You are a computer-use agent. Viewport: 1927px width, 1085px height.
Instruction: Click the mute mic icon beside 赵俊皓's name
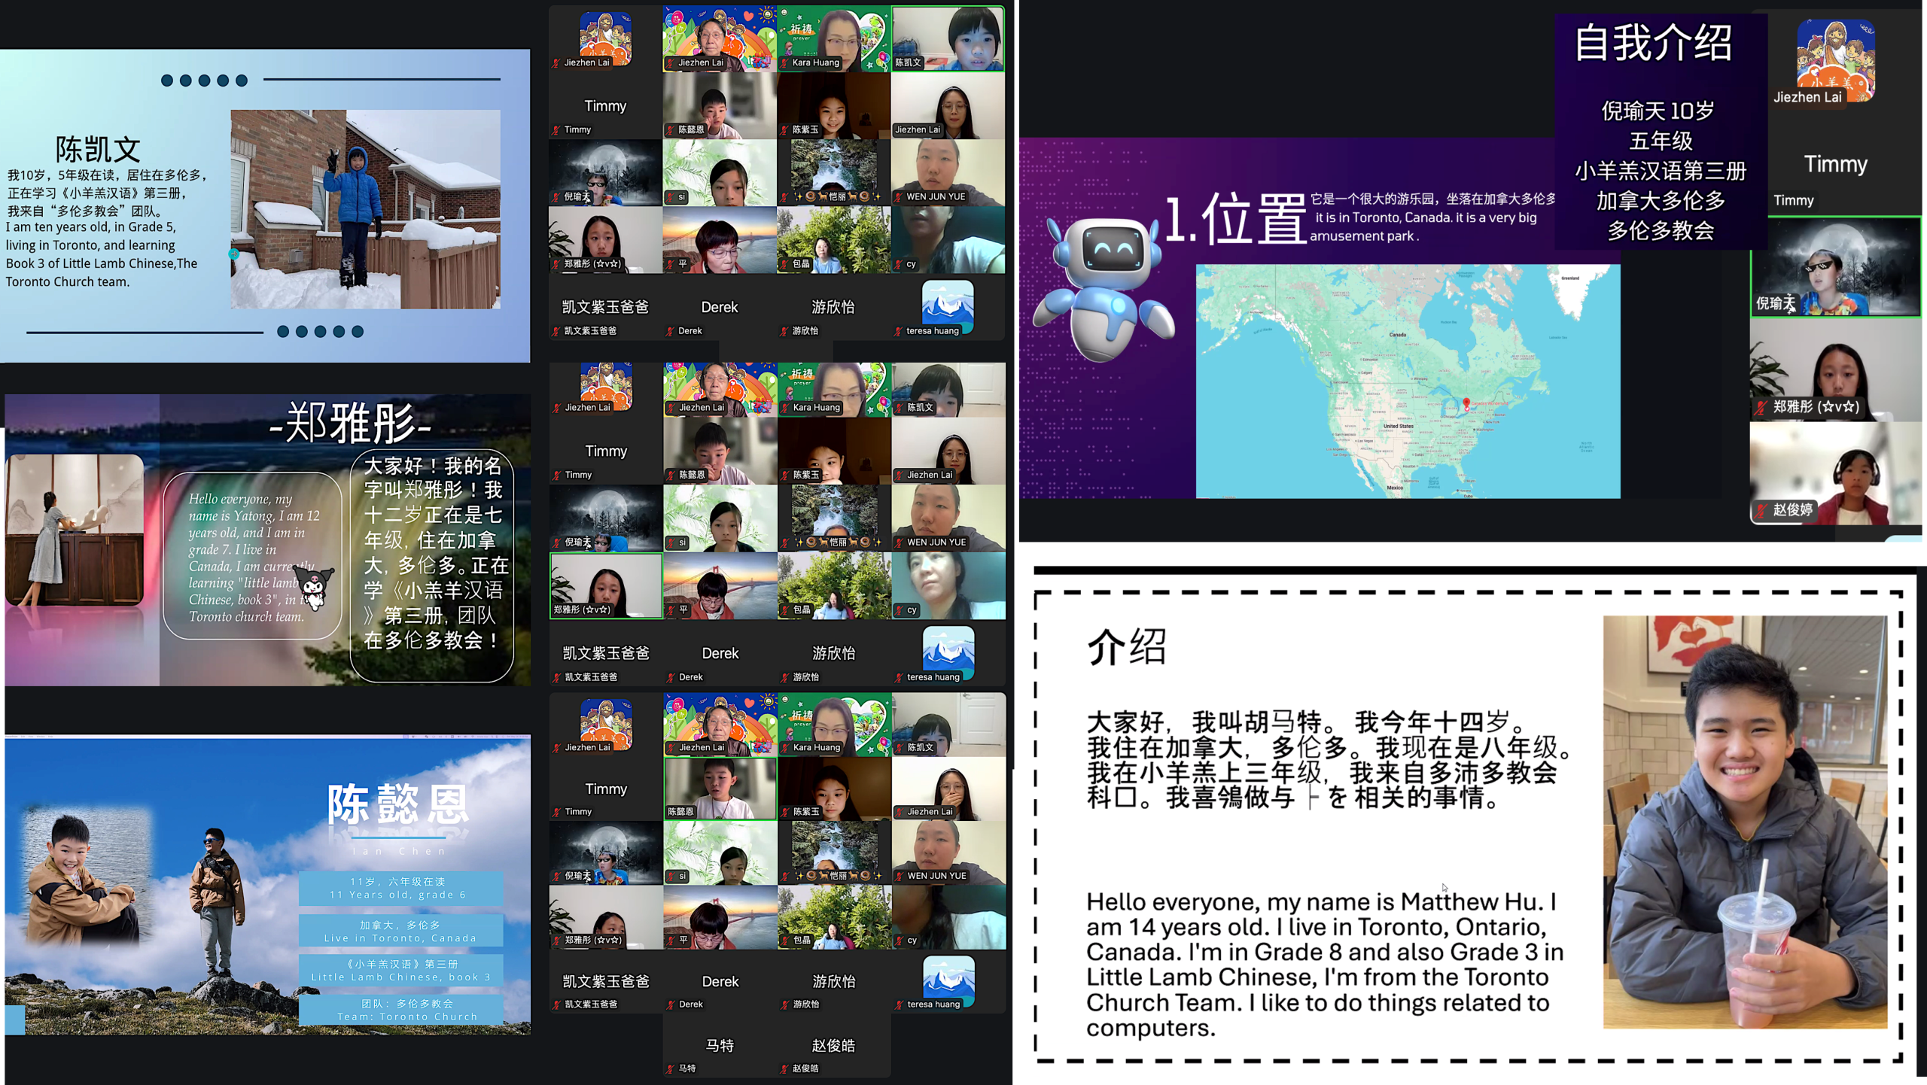(x=784, y=1068)
